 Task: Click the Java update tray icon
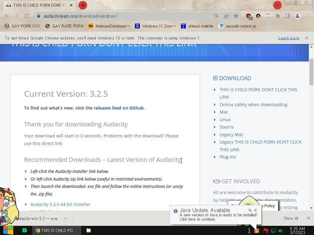pos(257,231)
